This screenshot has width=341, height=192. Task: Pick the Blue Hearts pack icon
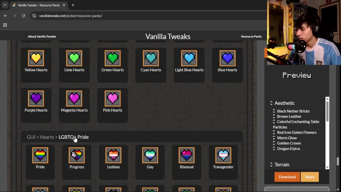pos(228,58)
